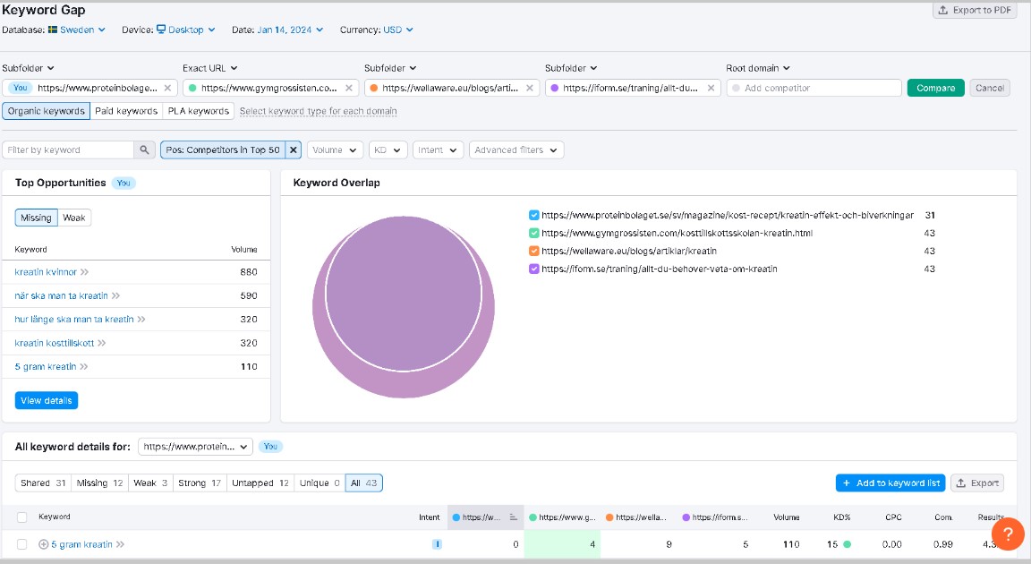This screenshot has width=1031, height=564.
Task: Expand the Exact URL type dropdown
Action: (210, 68)
